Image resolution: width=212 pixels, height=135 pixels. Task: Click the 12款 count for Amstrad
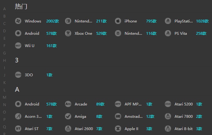tap(150, 116)
